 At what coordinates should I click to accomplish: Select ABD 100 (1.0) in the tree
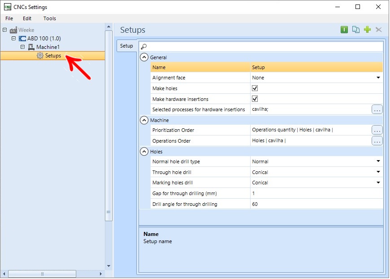point(44,38)
